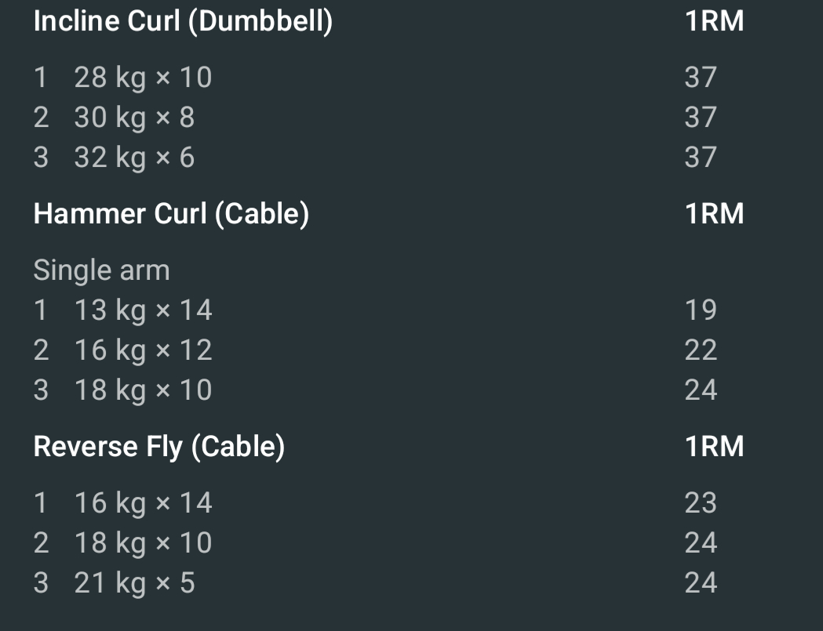Screen dimensions: 823x631
Task: Select the 16 kg × 12 set
Action: tap(143, 350)
